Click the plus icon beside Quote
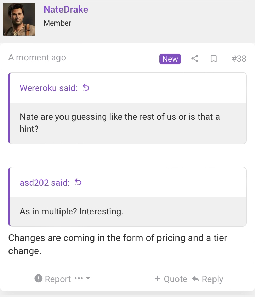The image size is (255, 297). click(157, 279)
